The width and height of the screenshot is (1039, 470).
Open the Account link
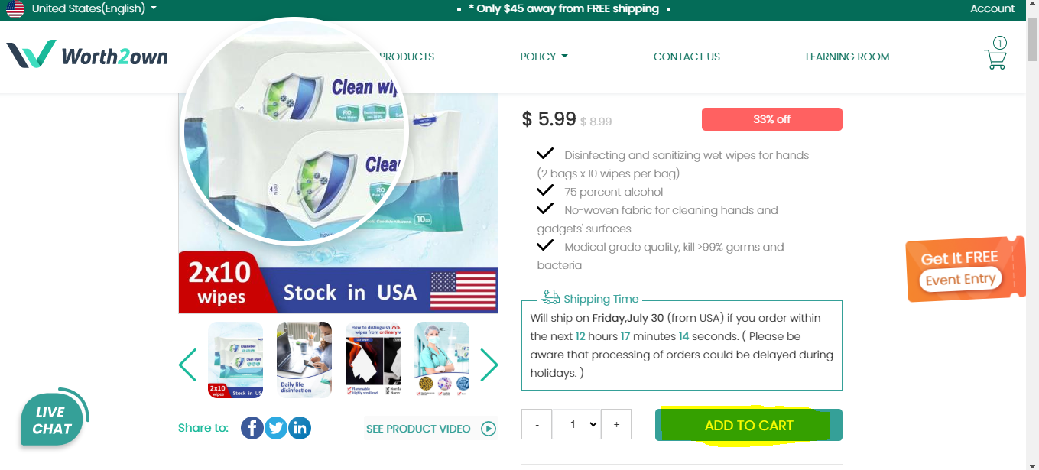pos(992,8)
